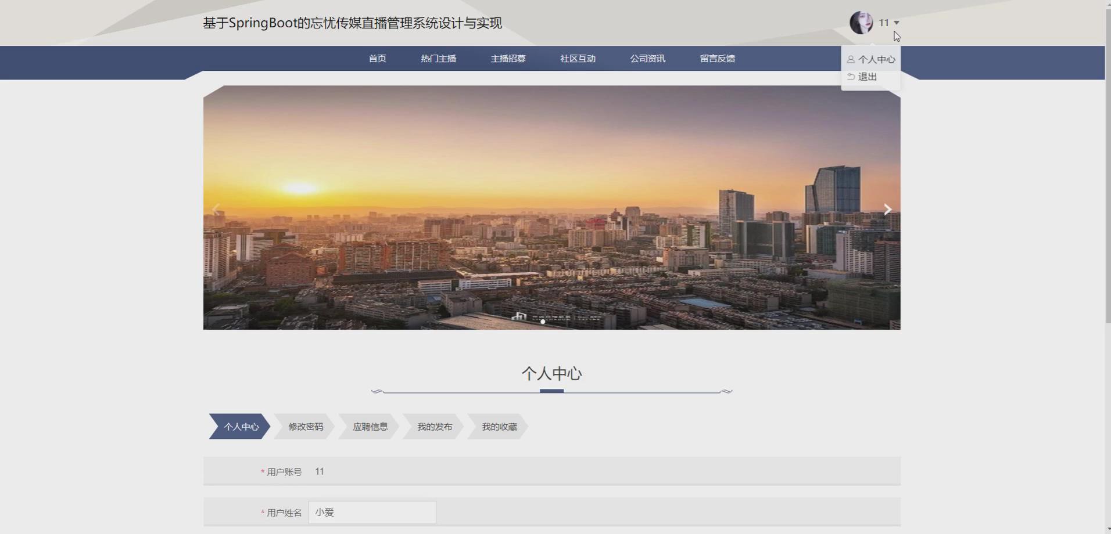This screenshot has width=1111, height=534.
Task: Open the user dropdown arrow beside 11
Action: (897, 23)
